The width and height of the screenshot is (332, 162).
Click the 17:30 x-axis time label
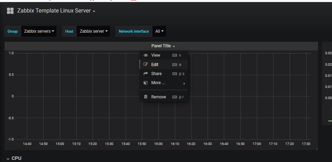[306, 144]
